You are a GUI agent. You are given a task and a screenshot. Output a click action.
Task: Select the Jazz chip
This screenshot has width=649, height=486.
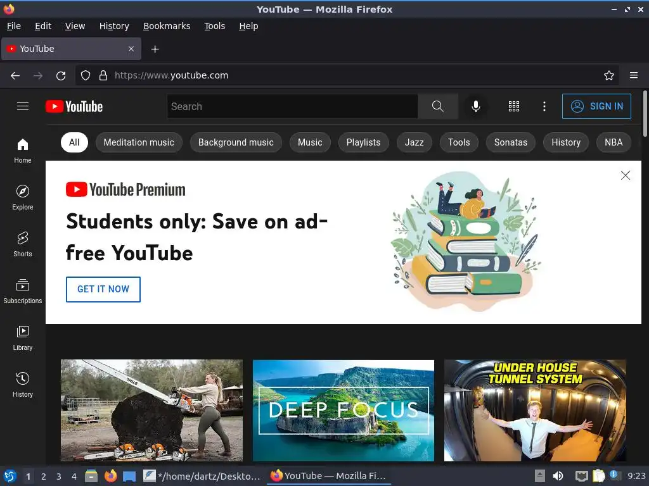point(414,142)
